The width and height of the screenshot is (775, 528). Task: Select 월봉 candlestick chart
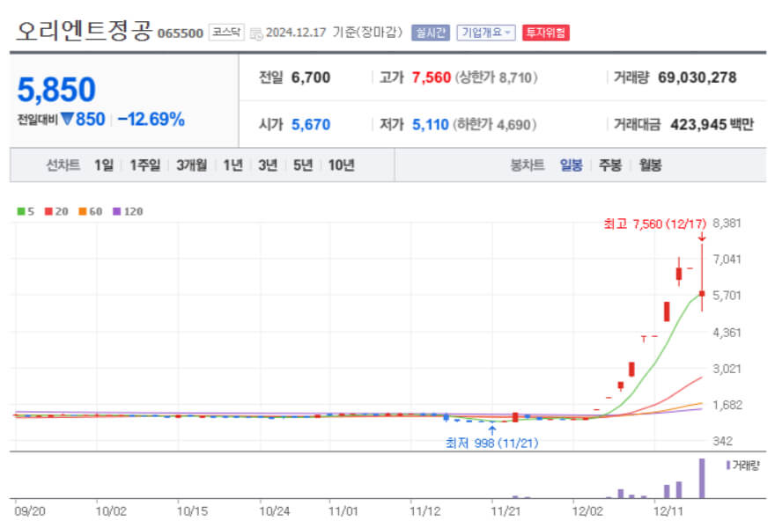650,165
